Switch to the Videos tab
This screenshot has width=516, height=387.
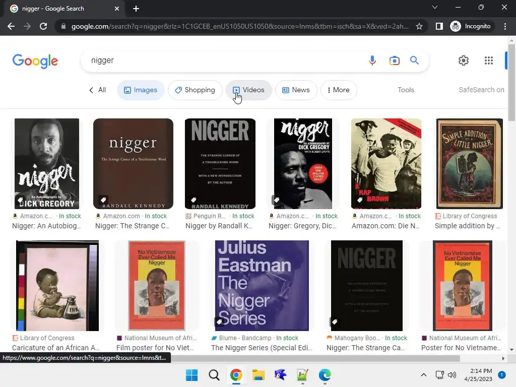point(249,90)
